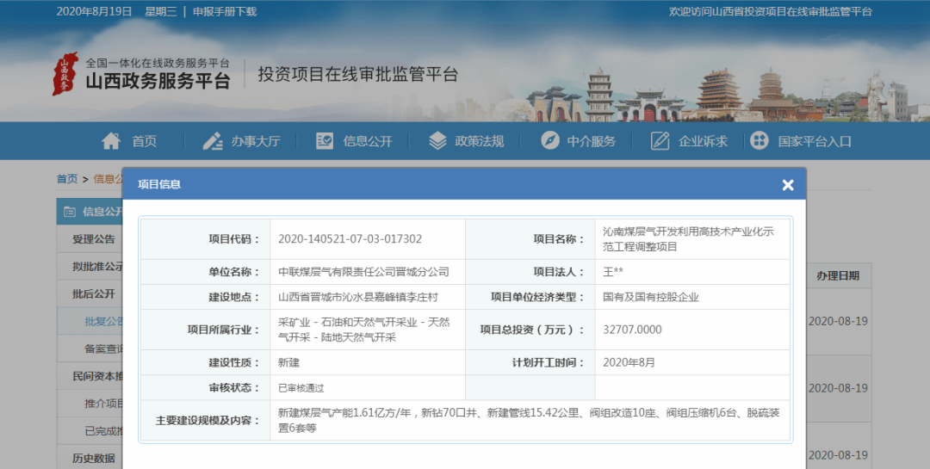Click the 中介服务 compass icon
The image size is (930, 469).
click(549, 140)
